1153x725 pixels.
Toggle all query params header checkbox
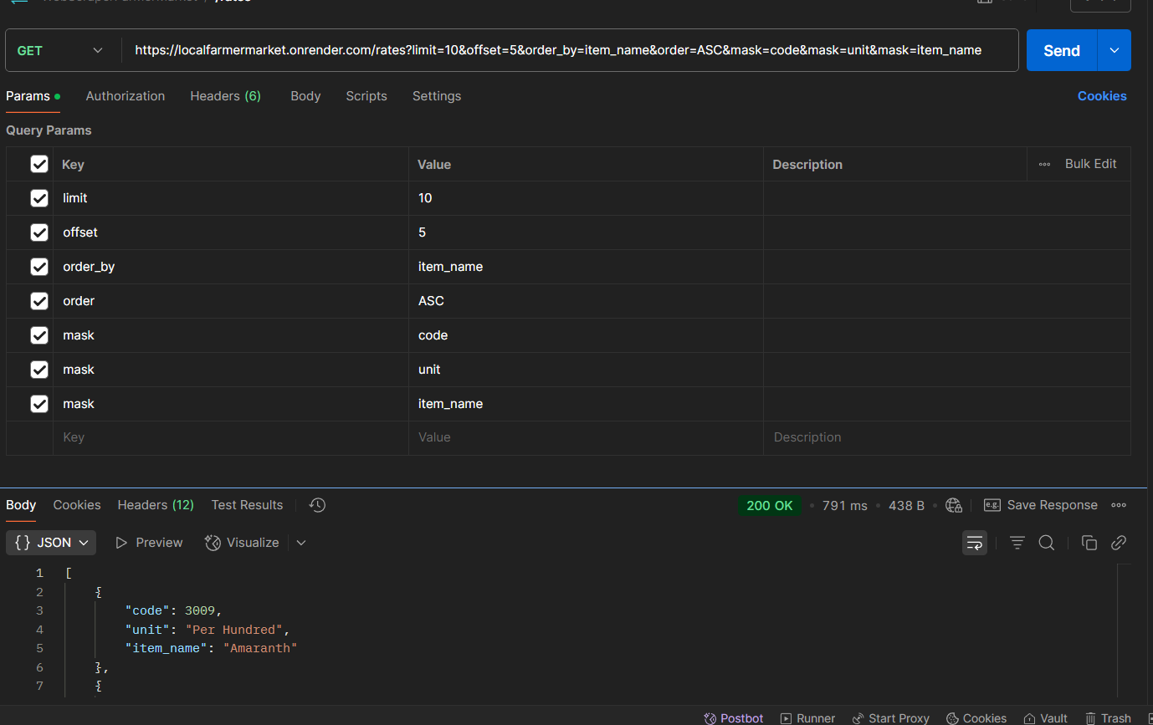[39, 164]
